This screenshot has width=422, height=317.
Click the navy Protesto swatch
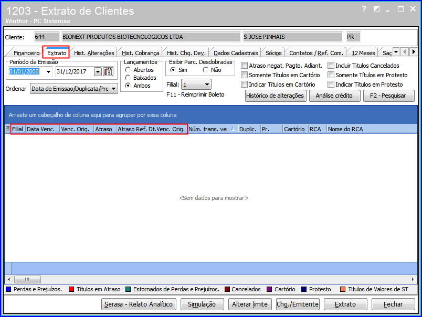pos(304,289)
